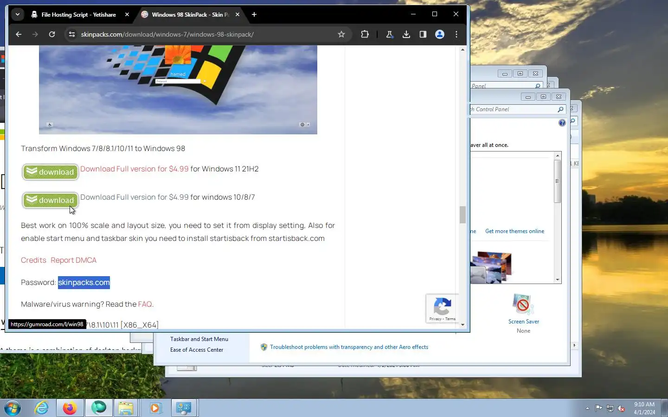Screen dimensions: 668x417
Task: Reload the skinpacks page
Action: click(x=52, y=34)
